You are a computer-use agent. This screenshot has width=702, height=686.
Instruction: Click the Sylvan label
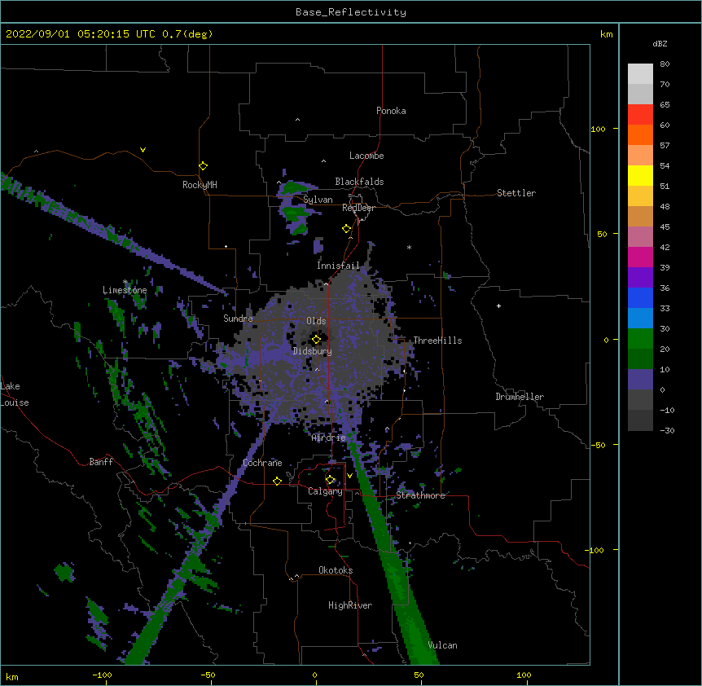tap(318, 200)
